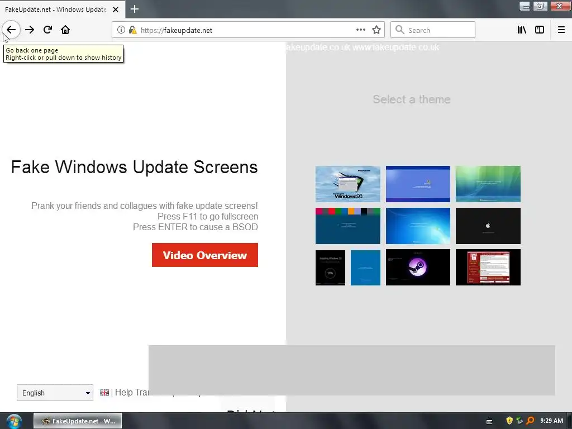This screenshot has height=429, width=572.
Task: Open the Firefox home page button
Action: click(65, 30)
